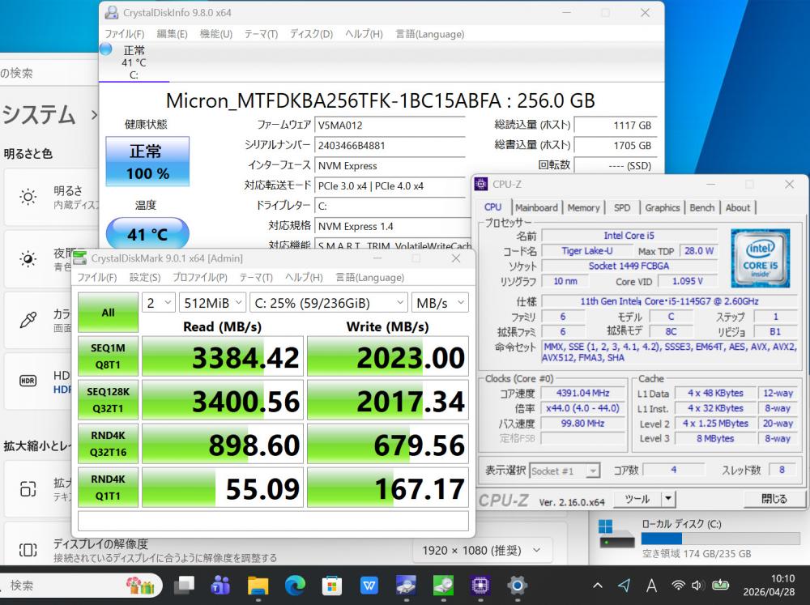Click the Task View taskbar icon
This screenshot has width=810, height=605.
tap(185, 585)
